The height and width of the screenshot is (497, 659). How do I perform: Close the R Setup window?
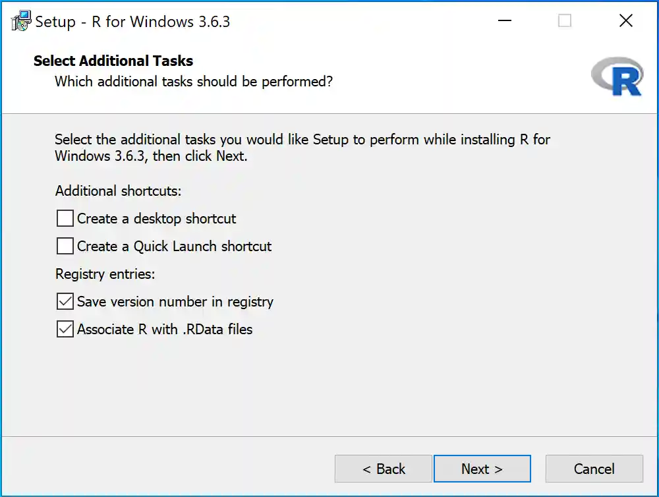coord(626,21)
